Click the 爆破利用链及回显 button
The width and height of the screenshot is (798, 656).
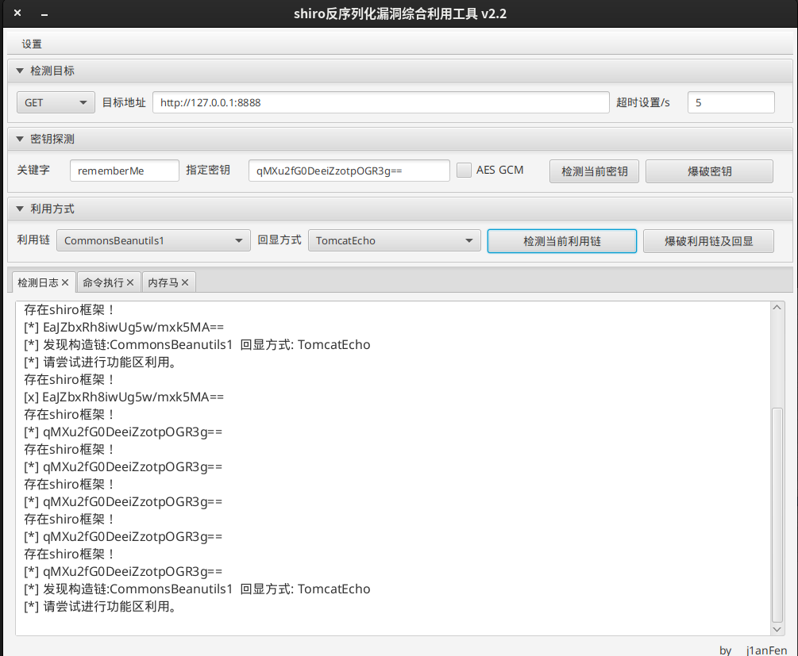click(x=708, y=241)
